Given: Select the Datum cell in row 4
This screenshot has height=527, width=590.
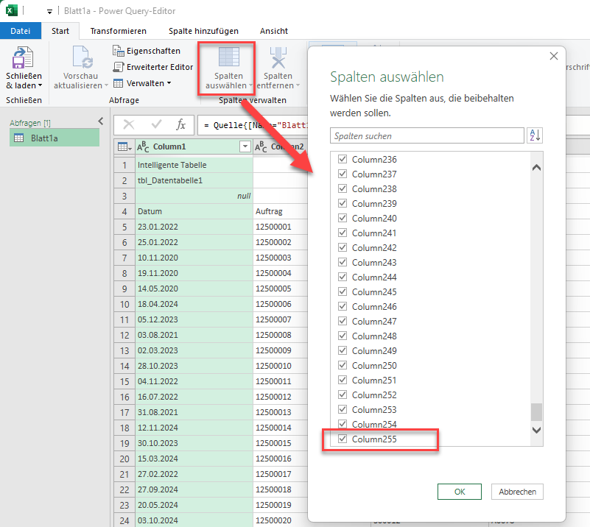Looking at the screenshot, I should pyautogui.click(x=194, y=211).
